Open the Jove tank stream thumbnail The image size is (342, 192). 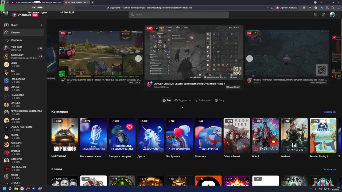click(101, 54)
